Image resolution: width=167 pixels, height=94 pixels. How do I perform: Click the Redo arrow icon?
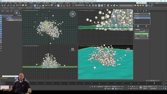click(5, 5)
